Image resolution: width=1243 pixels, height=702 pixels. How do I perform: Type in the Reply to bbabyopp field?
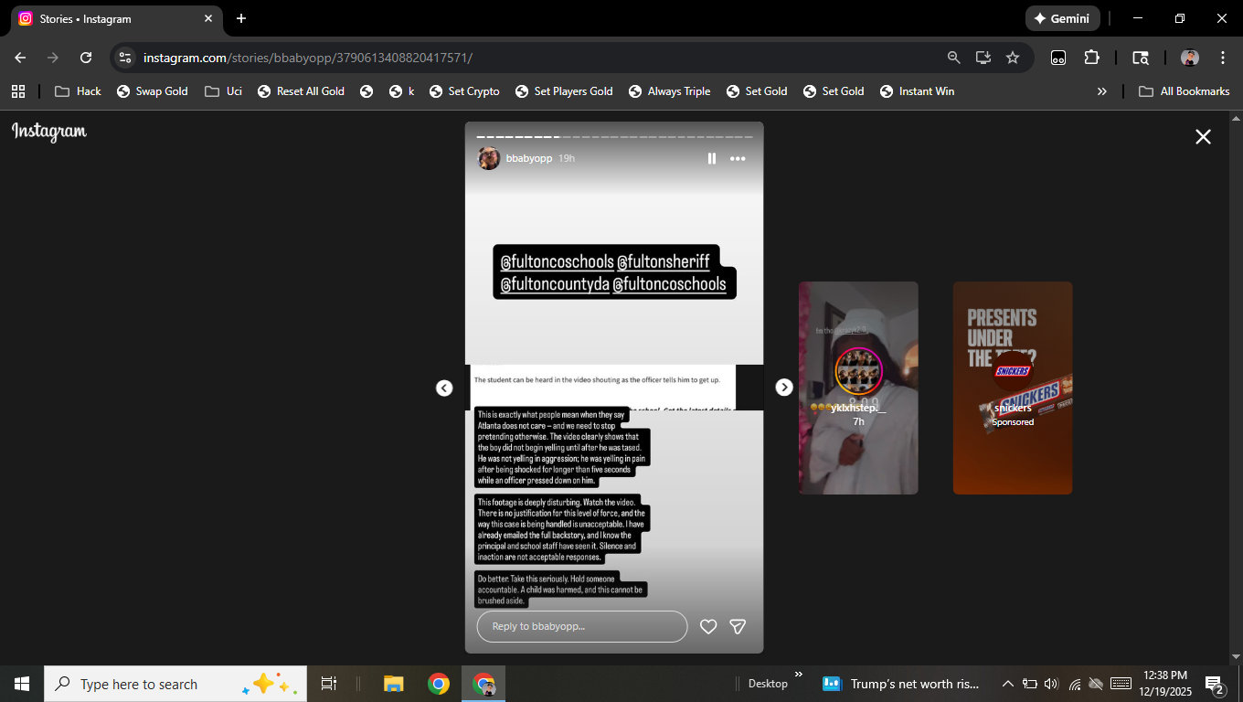coord(581,626)
